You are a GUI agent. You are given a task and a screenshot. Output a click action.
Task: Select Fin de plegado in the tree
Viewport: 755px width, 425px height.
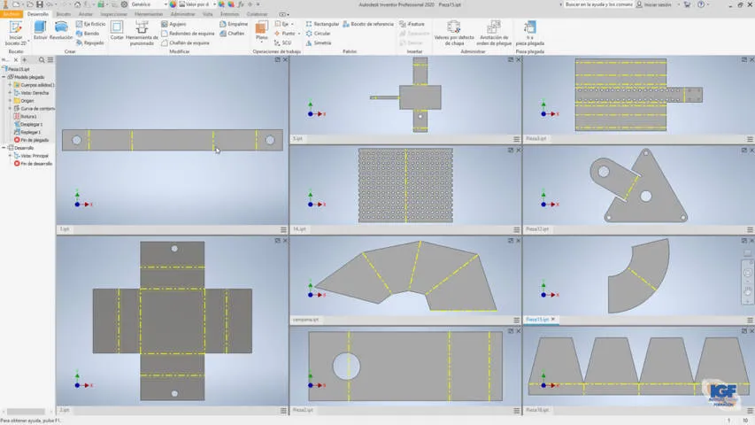[x=31, y=140]
